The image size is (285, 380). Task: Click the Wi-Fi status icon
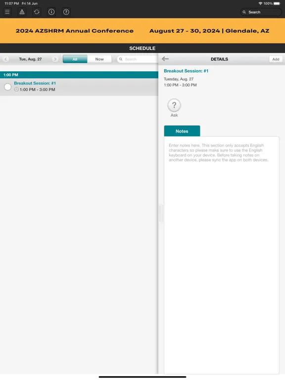[261, 3]
